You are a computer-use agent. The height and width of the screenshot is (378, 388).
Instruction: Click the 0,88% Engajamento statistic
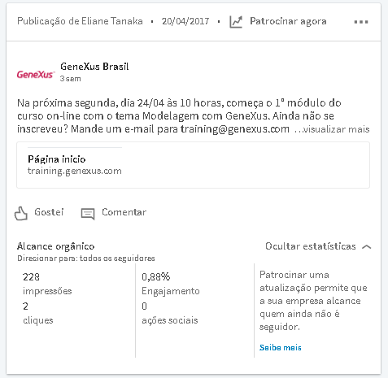[x=171, y=284]
